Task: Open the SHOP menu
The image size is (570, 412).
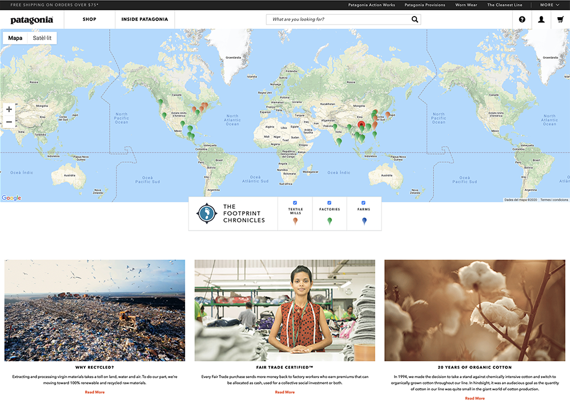Action: point(90,19)
